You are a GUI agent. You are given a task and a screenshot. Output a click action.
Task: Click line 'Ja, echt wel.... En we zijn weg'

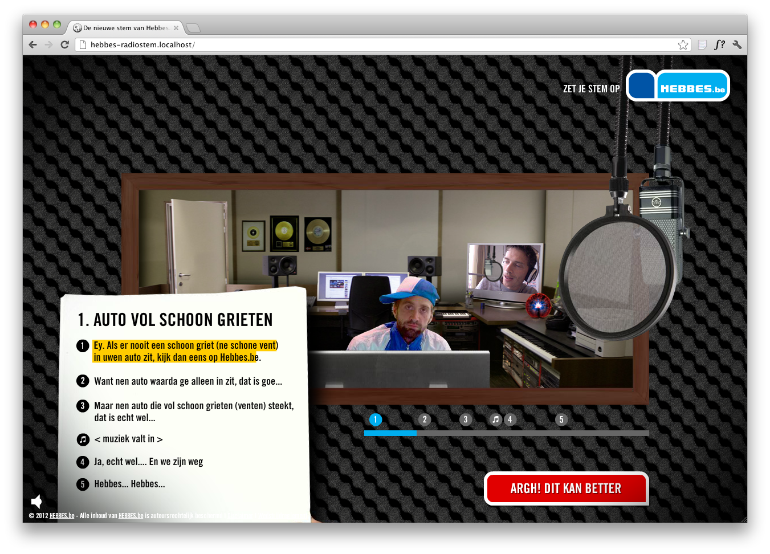click(149, 462)
